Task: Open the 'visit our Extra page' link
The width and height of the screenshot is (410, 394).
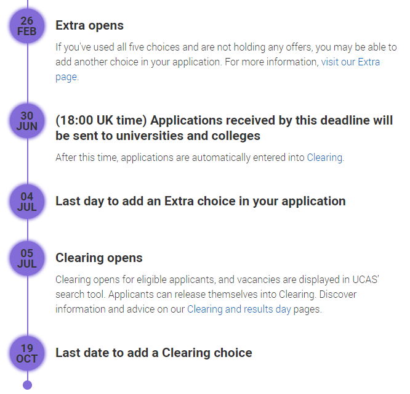Action: tap(350, 62)
